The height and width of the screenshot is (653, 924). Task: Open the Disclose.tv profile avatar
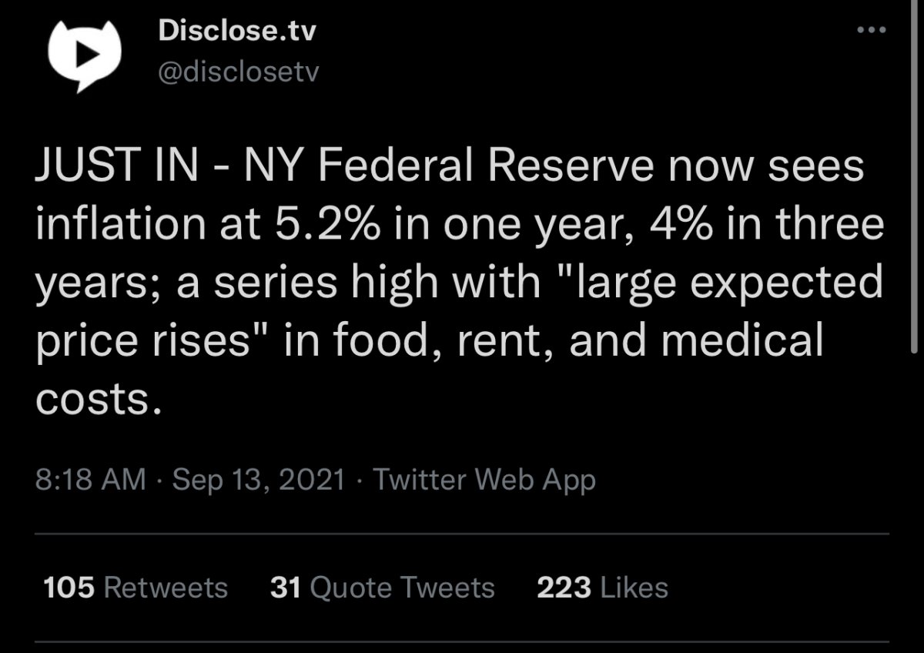[x=85, y=54]
